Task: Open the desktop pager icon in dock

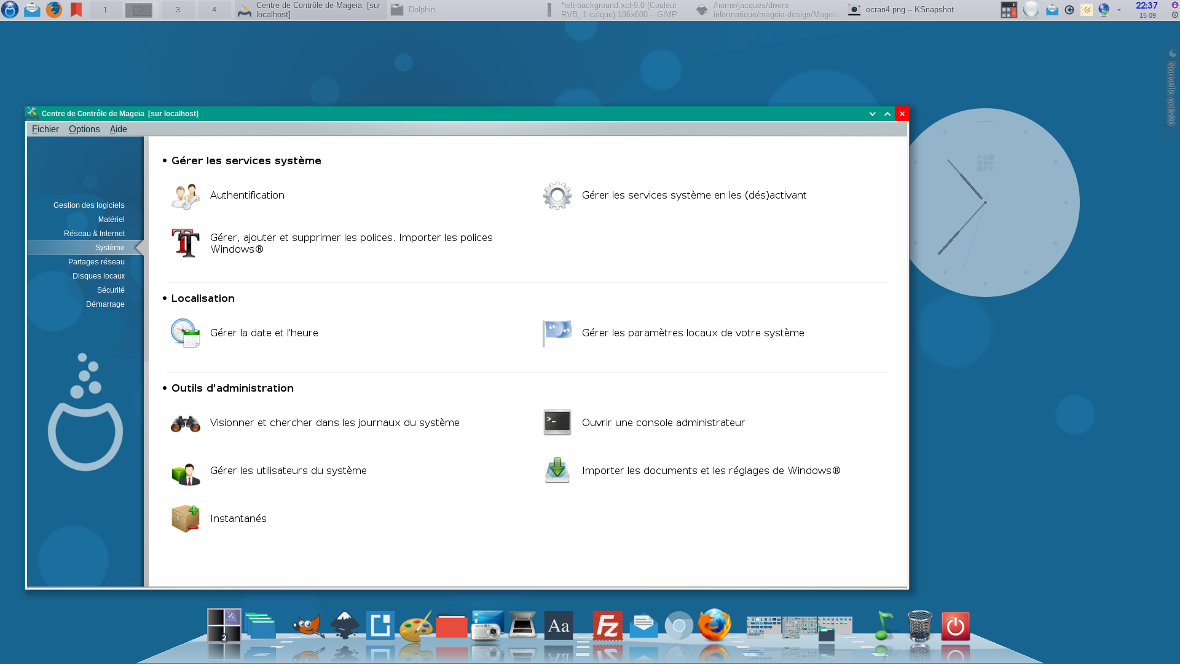Action: (224, 625)
